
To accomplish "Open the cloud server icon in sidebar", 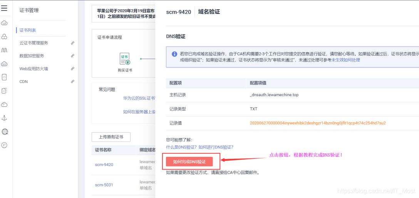I will [x=4, y=23].
